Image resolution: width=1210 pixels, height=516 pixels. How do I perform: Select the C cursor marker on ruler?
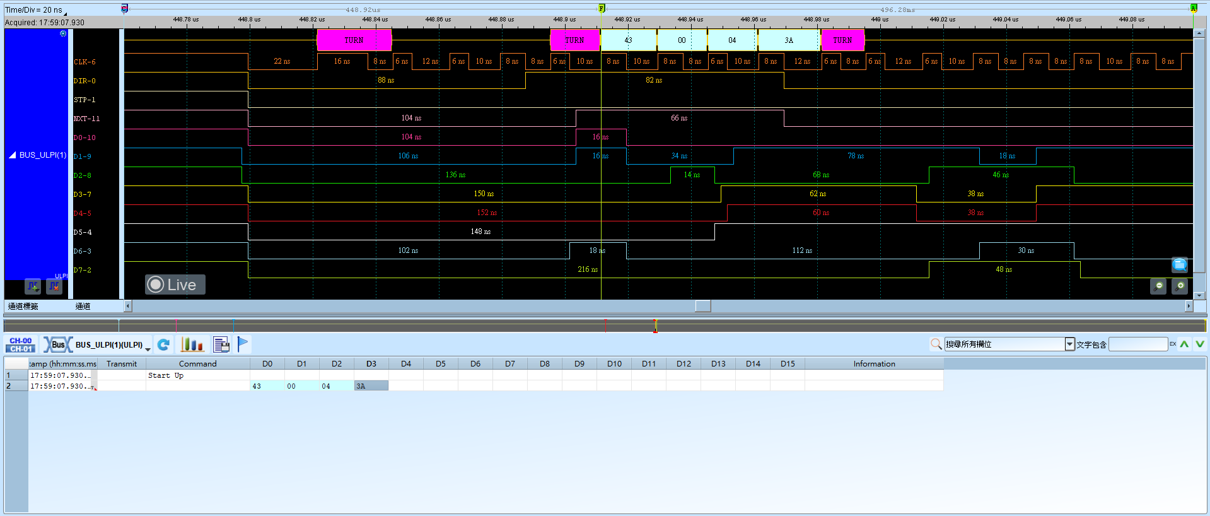tap(124, 8)
